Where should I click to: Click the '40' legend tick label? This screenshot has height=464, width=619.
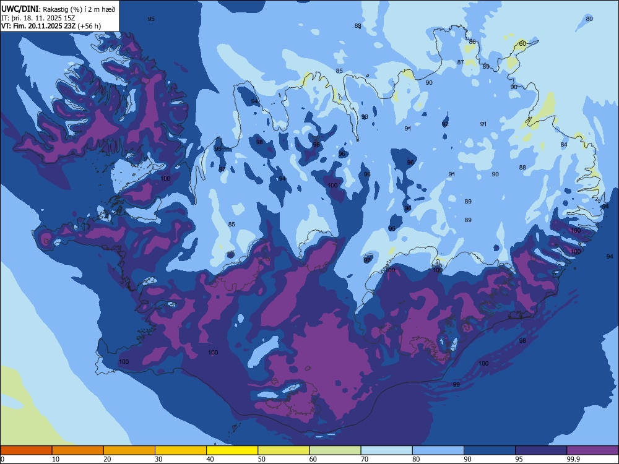[x=210, y=459]
